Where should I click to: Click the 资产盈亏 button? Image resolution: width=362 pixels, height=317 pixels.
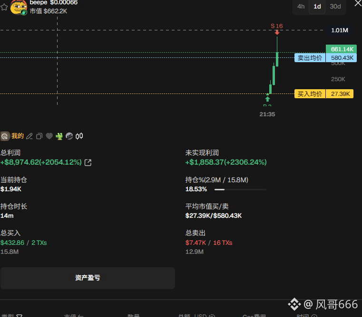tap(88, 278)
